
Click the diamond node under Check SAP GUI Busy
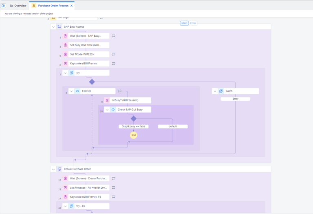click(x=134, y=119)
